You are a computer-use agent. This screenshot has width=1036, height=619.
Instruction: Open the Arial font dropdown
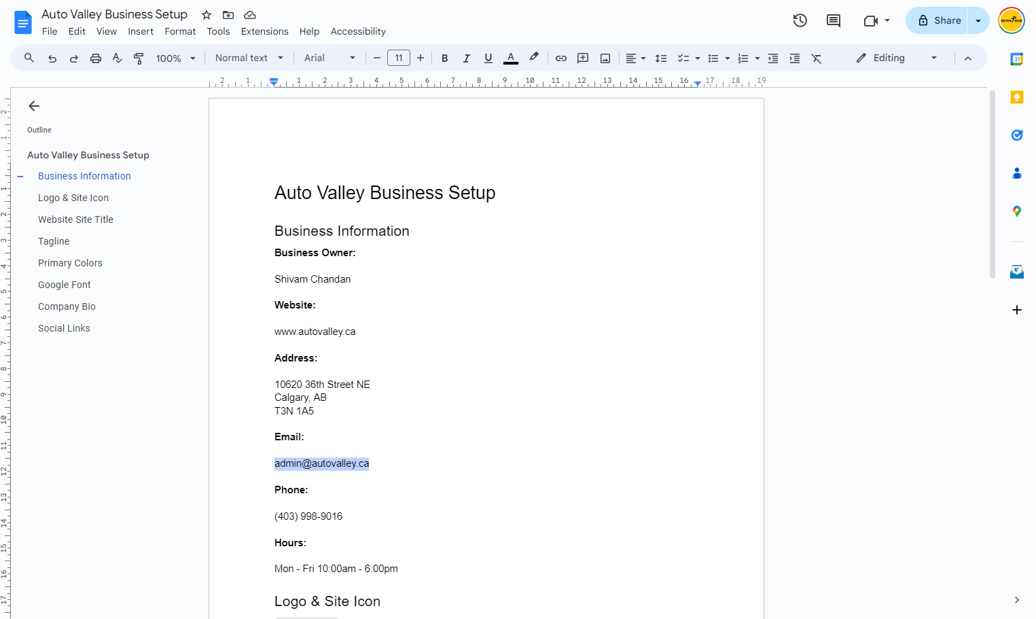[x=329, y=58]
